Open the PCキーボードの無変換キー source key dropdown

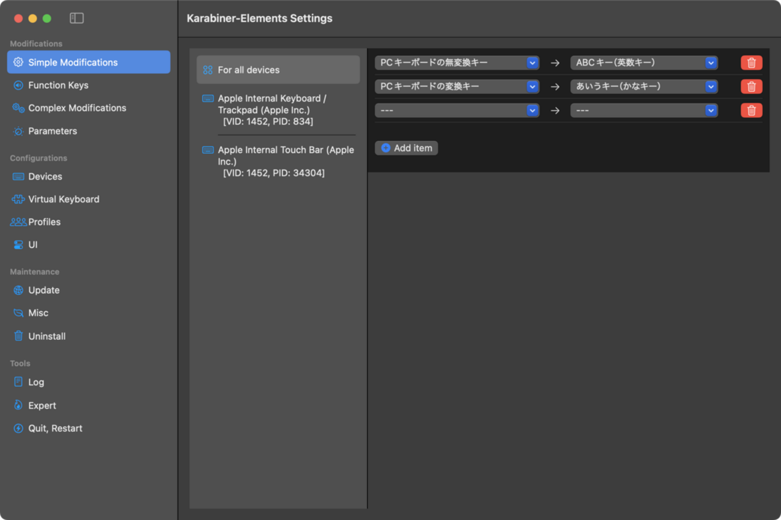457,62
